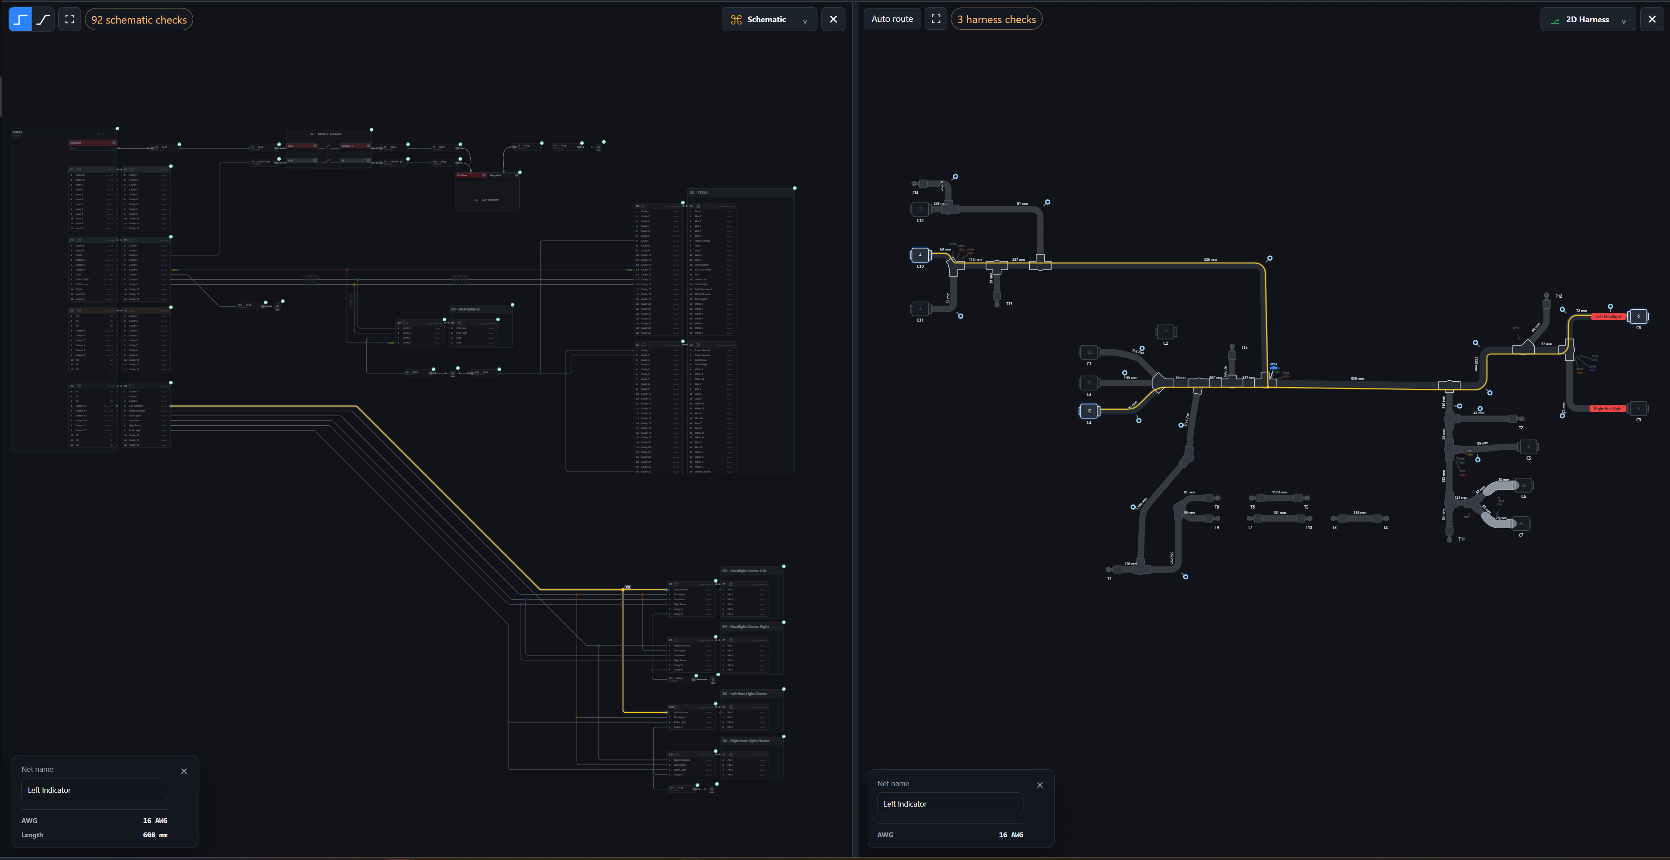1670x860 pixels.
Task: Select orthogonal wire routing mode
Action: point(20,20)
